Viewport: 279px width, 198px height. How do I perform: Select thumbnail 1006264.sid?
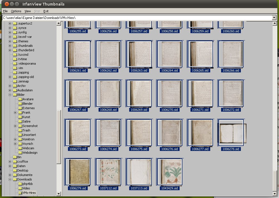(170, 54)
